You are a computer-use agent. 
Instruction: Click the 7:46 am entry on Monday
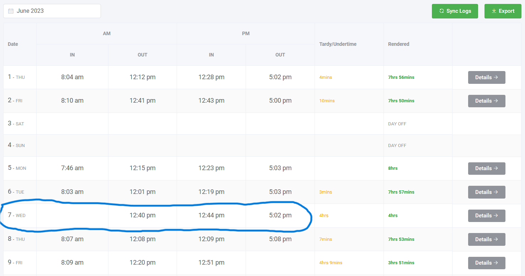pos(72,168)
